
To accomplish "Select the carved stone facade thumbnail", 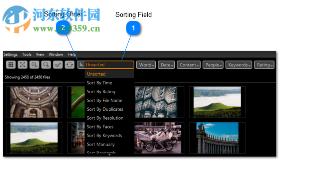I will point(156,102).
